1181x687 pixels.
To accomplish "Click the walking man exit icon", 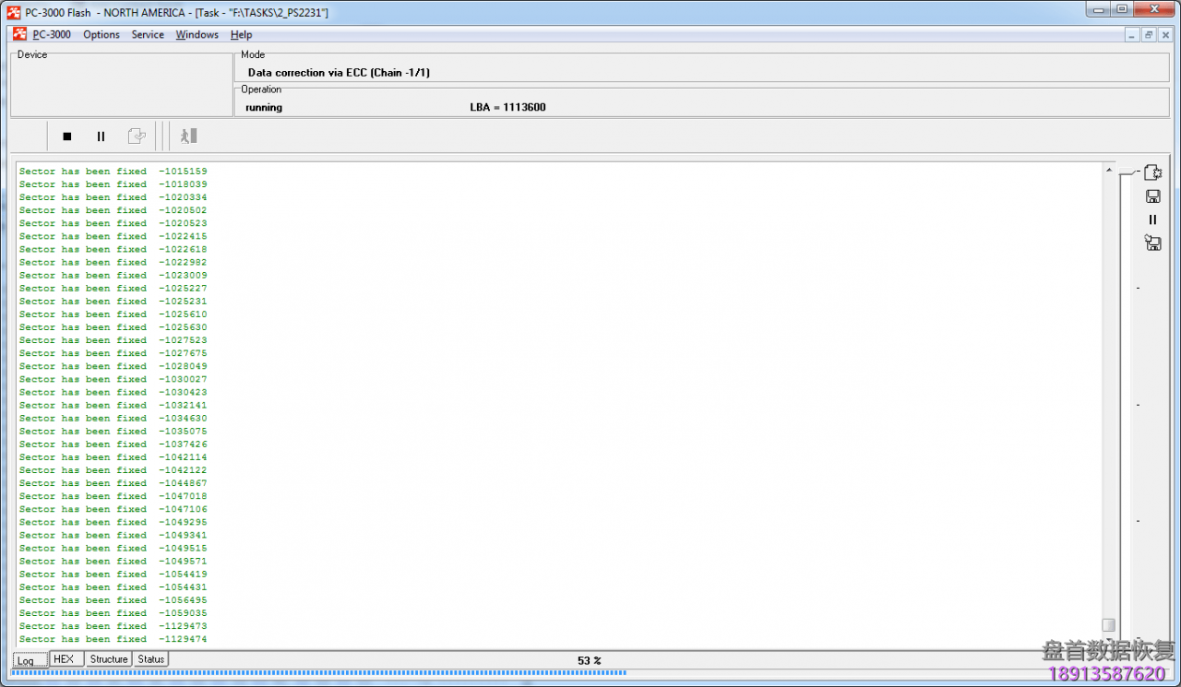I will coord(189,136).
